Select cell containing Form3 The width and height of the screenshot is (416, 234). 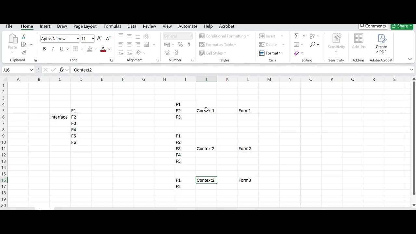[x=248, y=180]
